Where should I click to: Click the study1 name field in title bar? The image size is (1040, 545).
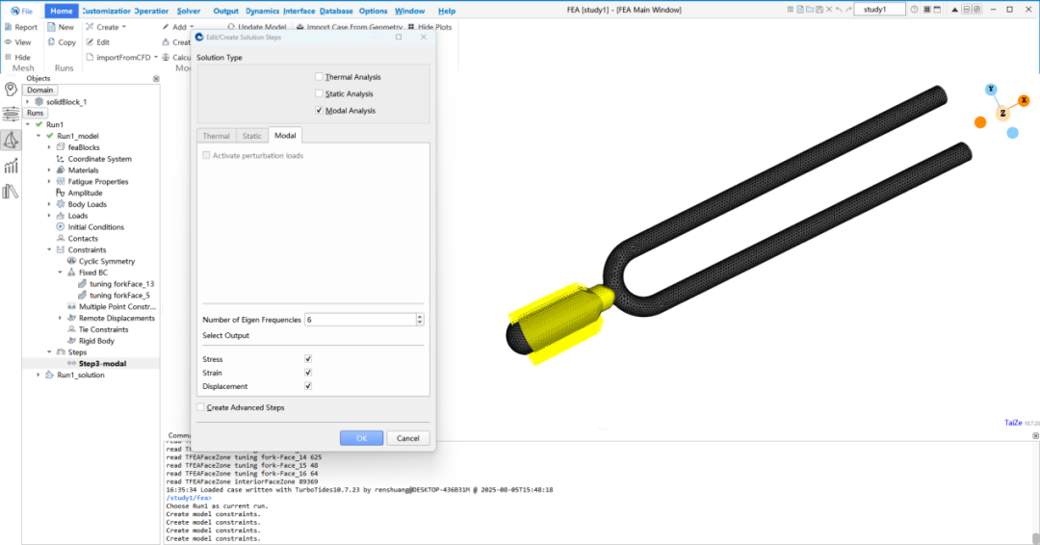tap(879, 10)
